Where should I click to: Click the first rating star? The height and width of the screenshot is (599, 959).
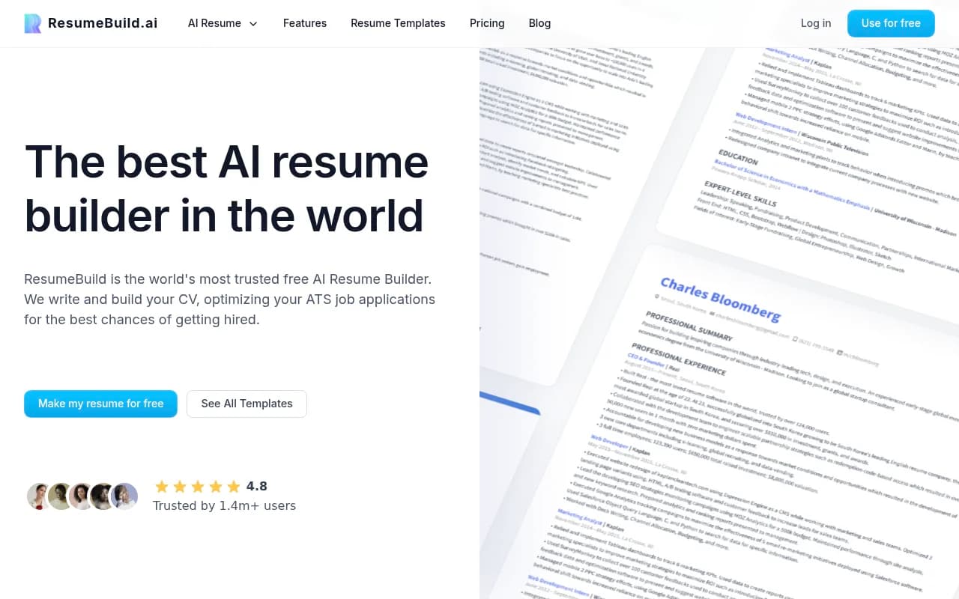(162, 487)
